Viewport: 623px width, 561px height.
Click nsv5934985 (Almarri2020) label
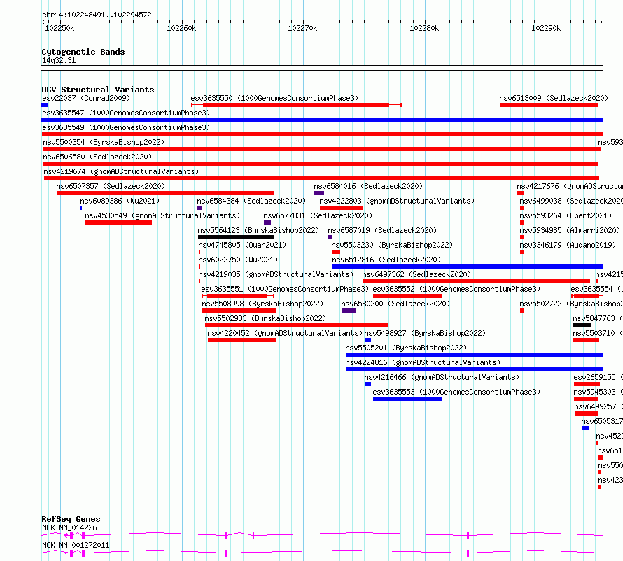point(570,230)
